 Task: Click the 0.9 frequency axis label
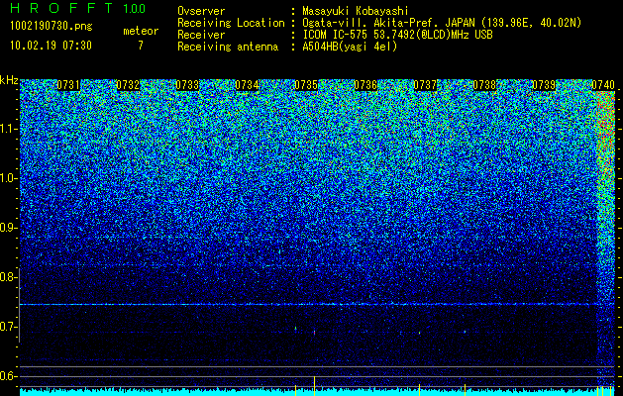(8, 228)
